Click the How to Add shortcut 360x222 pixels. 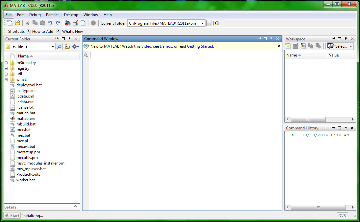40,32
